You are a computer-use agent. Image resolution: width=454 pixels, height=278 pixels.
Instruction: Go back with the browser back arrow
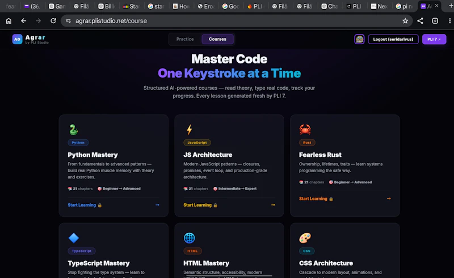pos(23,21)
